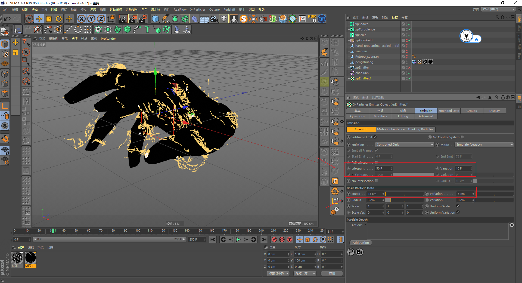Open the Emission Controlled Only dropdown
The image size is (522, 283).
click(405, 144)
